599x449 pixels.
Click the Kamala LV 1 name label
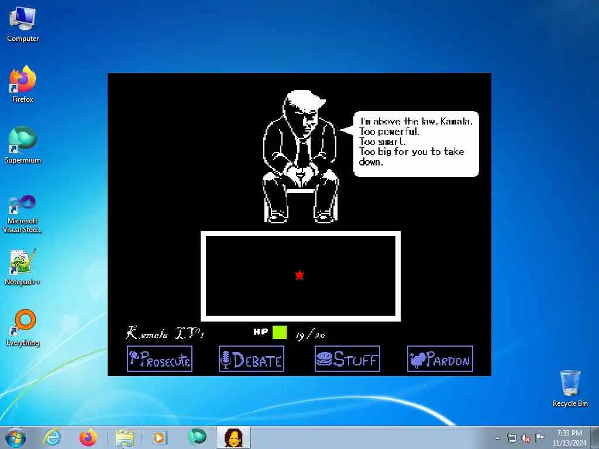coord(165,333)
